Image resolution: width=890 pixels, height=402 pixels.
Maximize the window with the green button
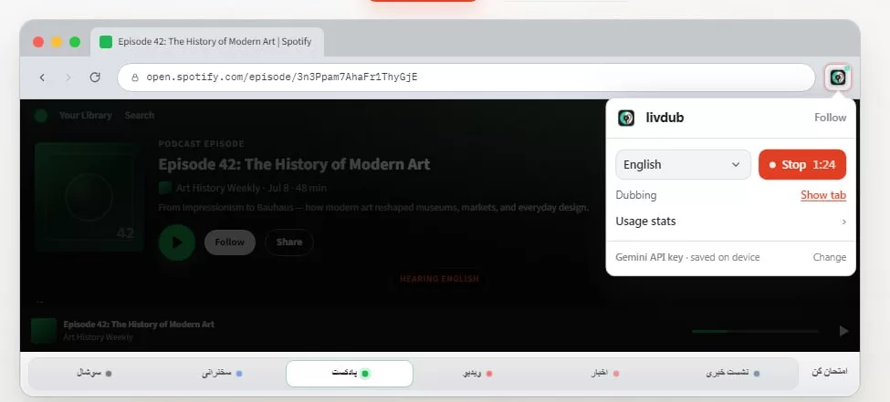pyautogui.click(x=75, y=42)
